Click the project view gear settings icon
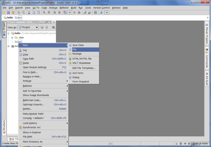 [54, 27]
